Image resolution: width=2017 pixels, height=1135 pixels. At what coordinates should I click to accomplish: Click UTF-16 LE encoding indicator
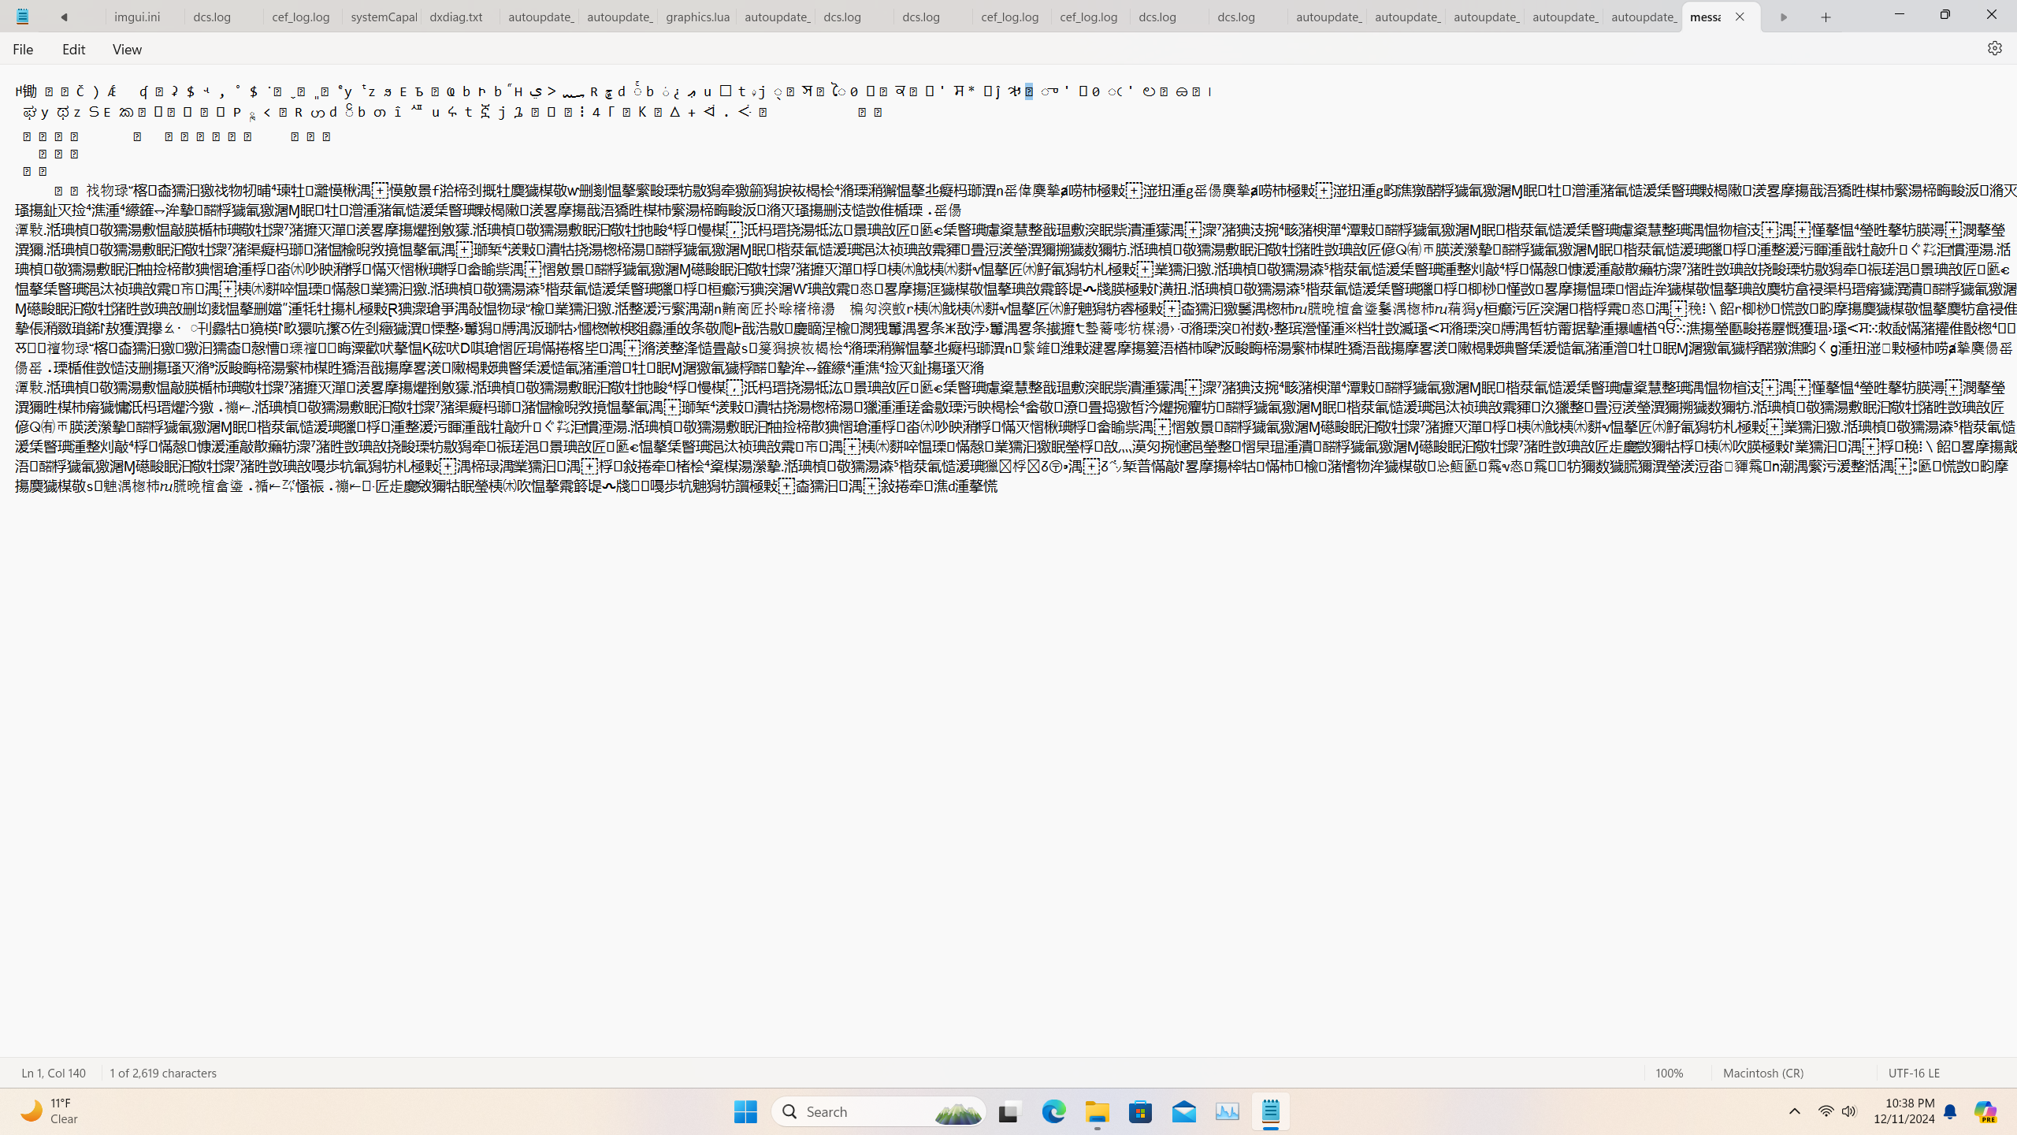point(1915,1073)
